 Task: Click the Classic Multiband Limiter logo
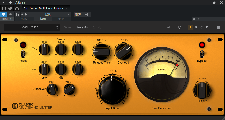pyautogui.click(x=32, y=106)
